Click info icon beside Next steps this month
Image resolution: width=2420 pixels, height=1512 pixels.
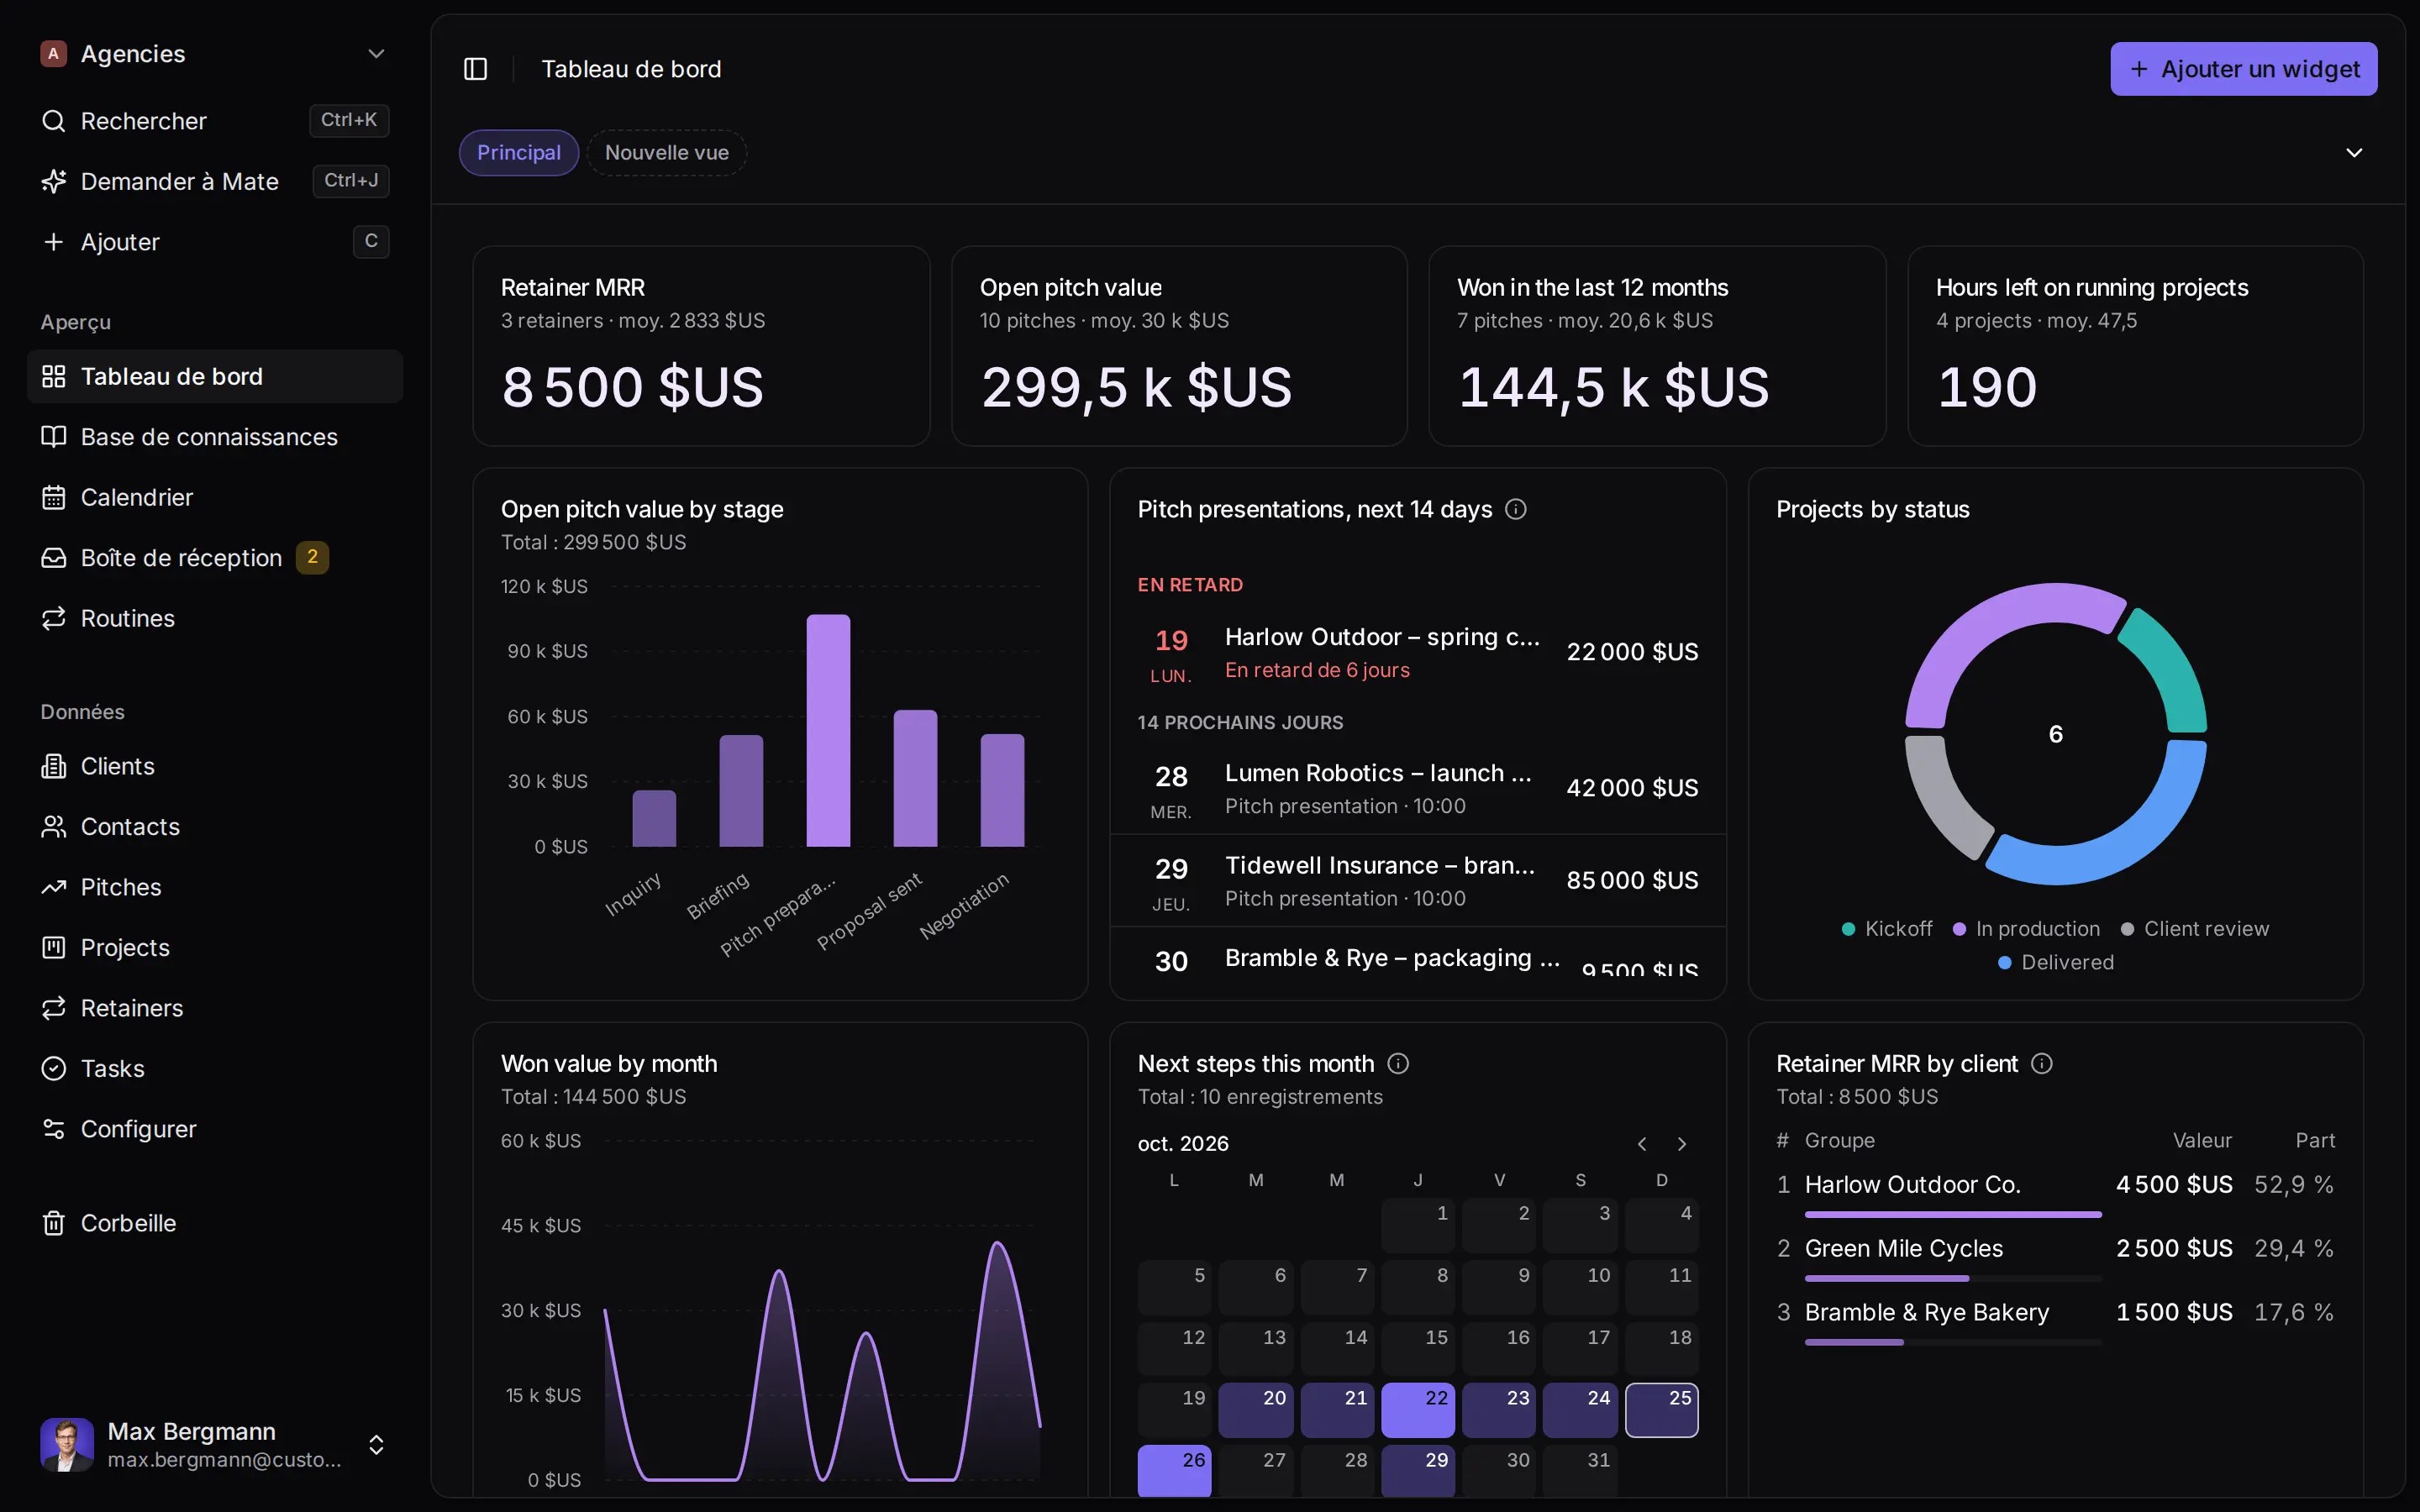click(1398, 1064)
